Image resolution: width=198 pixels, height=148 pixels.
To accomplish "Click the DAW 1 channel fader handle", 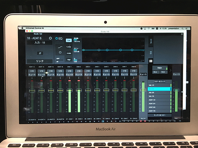I will [70, 90].
